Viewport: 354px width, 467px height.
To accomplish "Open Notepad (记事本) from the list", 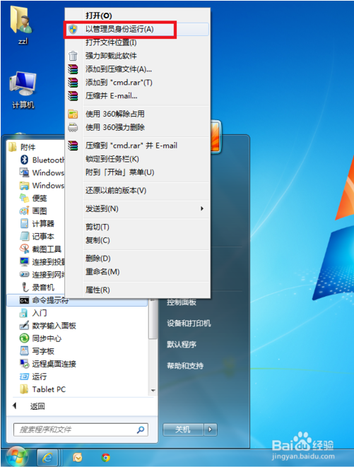I will 37,237.
